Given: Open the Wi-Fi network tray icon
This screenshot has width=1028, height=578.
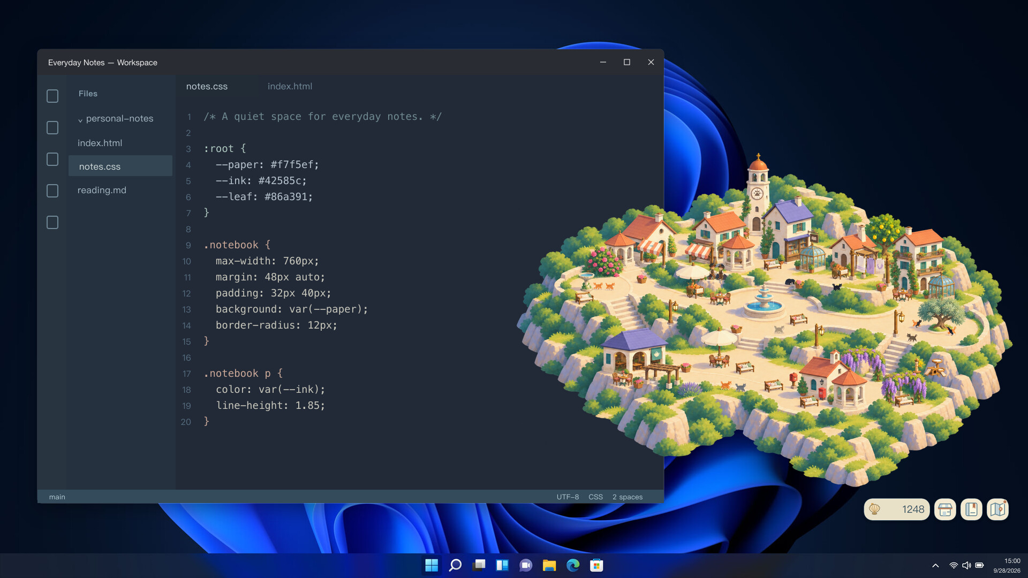Looking at the screenshot, I should point(954,565).
